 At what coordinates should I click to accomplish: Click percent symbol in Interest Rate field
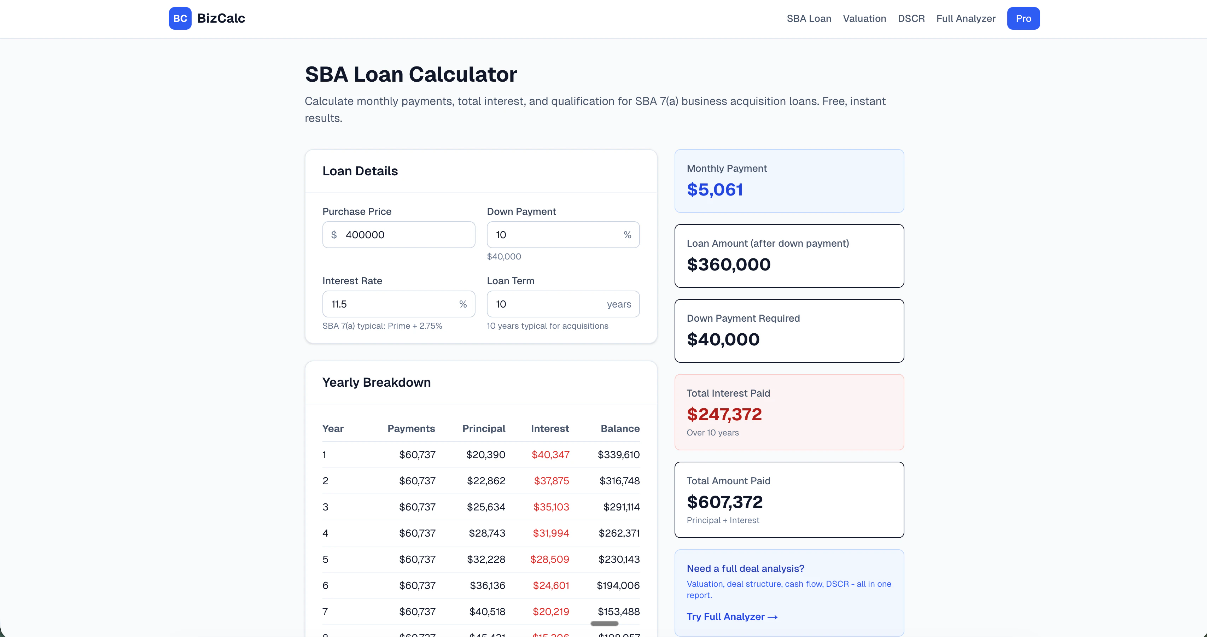[x=463, y=304]
